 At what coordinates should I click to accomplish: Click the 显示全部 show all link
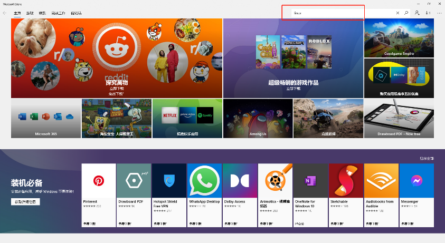tap(427, 159)
